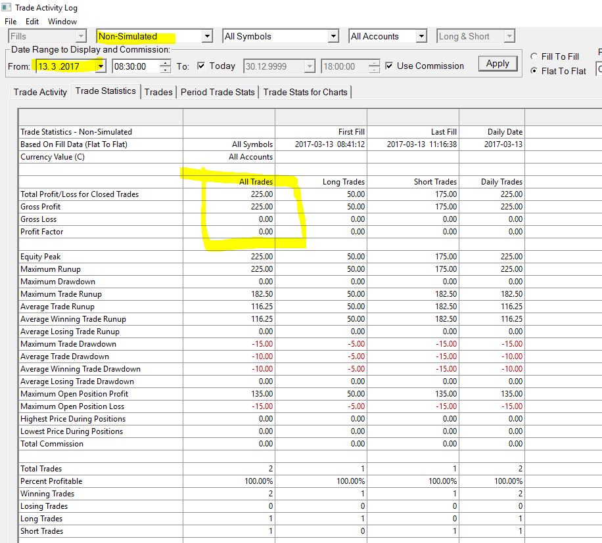This screenshot has height=543, width=602.
Task: Open the Non-Simulated dropdown
Action: (207, 36)
